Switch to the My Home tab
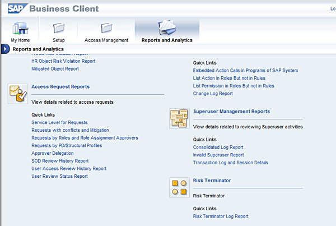Image resolution: width=336 pixels, height=226 pixels. [x=20, y=40]
